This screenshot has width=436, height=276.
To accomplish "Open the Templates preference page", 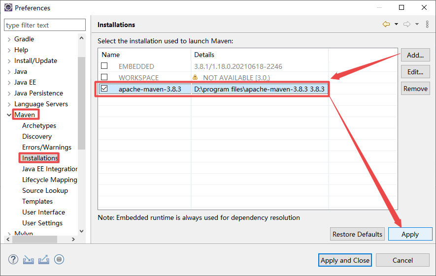I will (x=37, y=201).
